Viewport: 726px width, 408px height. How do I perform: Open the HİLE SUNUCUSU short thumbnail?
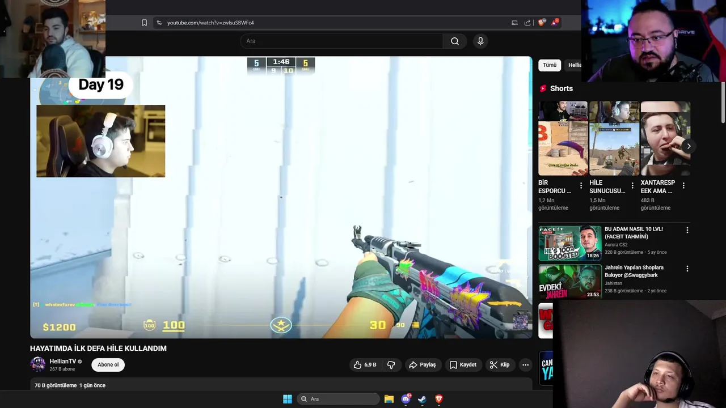tap(614, 138)
